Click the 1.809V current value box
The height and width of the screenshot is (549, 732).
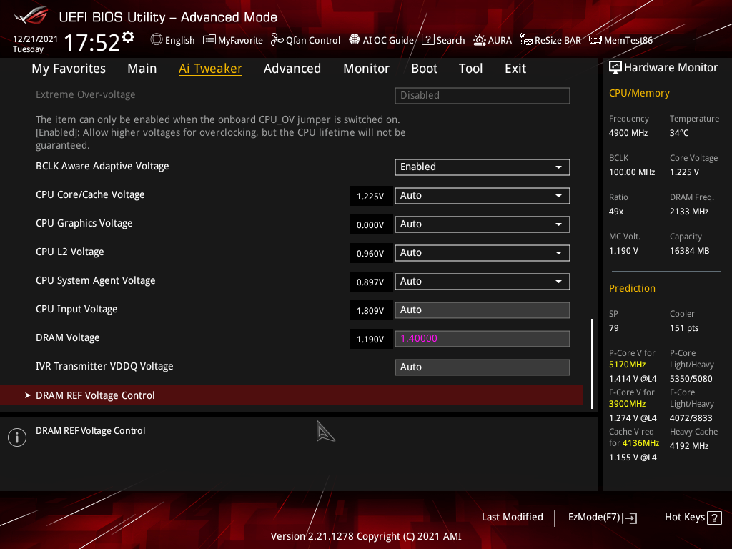click(x=370, y=310)
